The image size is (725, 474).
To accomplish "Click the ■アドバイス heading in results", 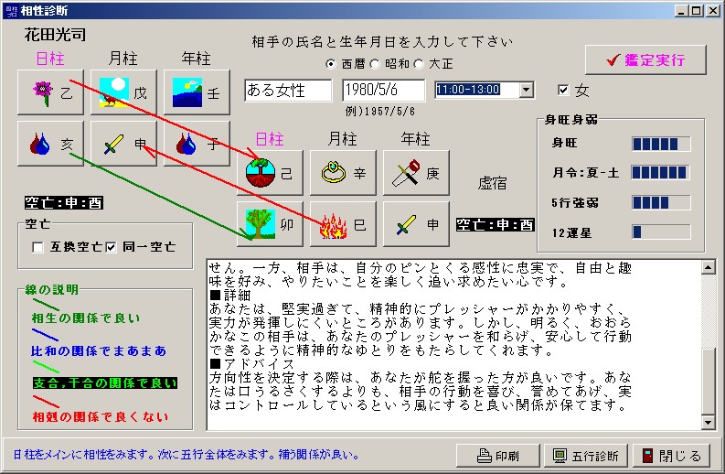I will [x=252, y=364].
